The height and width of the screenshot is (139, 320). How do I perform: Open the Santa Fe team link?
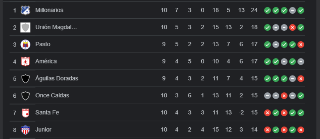[47, 113]
